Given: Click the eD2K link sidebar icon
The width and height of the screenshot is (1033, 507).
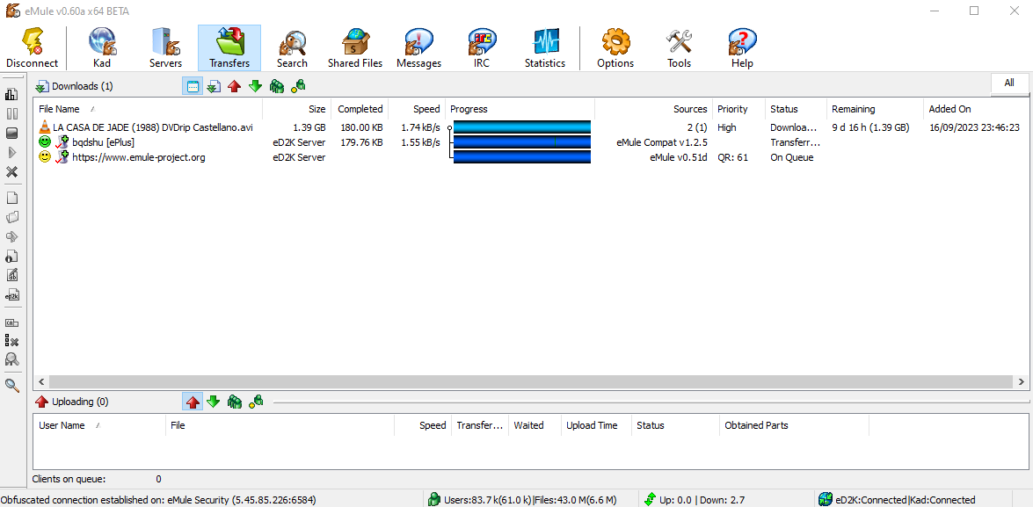Looking at the screenshot, I should pyautogui.click(x=11, y=294).
